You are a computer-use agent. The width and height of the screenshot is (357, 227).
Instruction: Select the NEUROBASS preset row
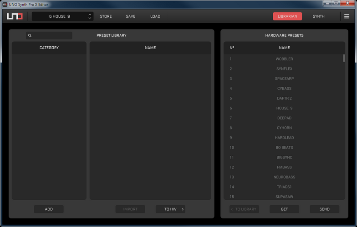tap(284, 177)
